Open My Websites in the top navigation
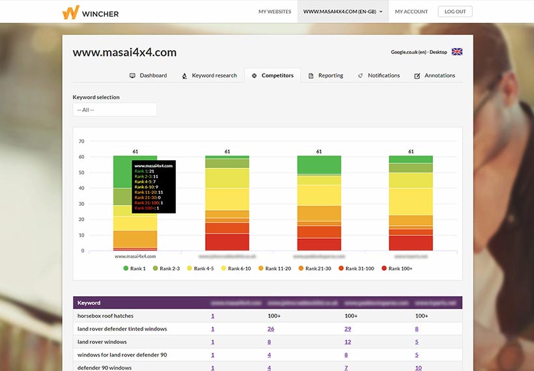 (x=275, y=12)
